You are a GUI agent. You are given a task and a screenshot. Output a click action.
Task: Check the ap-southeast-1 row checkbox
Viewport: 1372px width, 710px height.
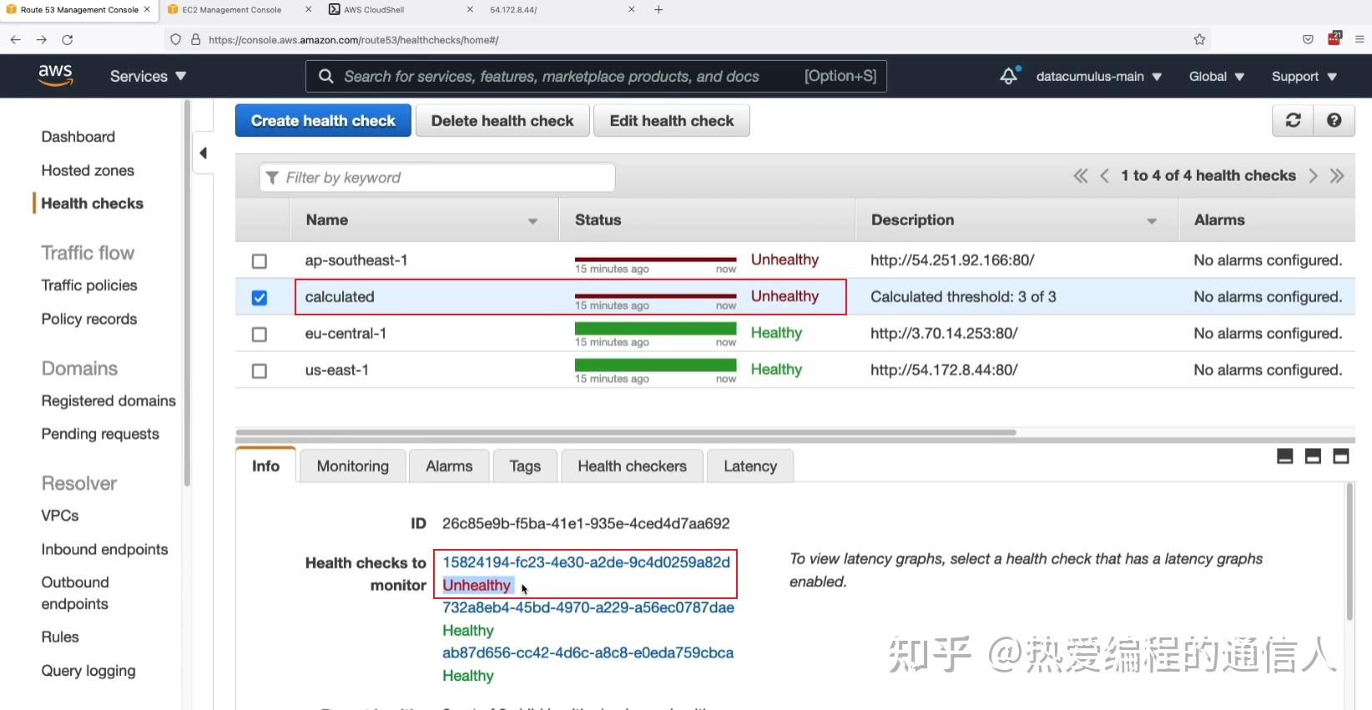pyautogui.click(x=260, y=261)
